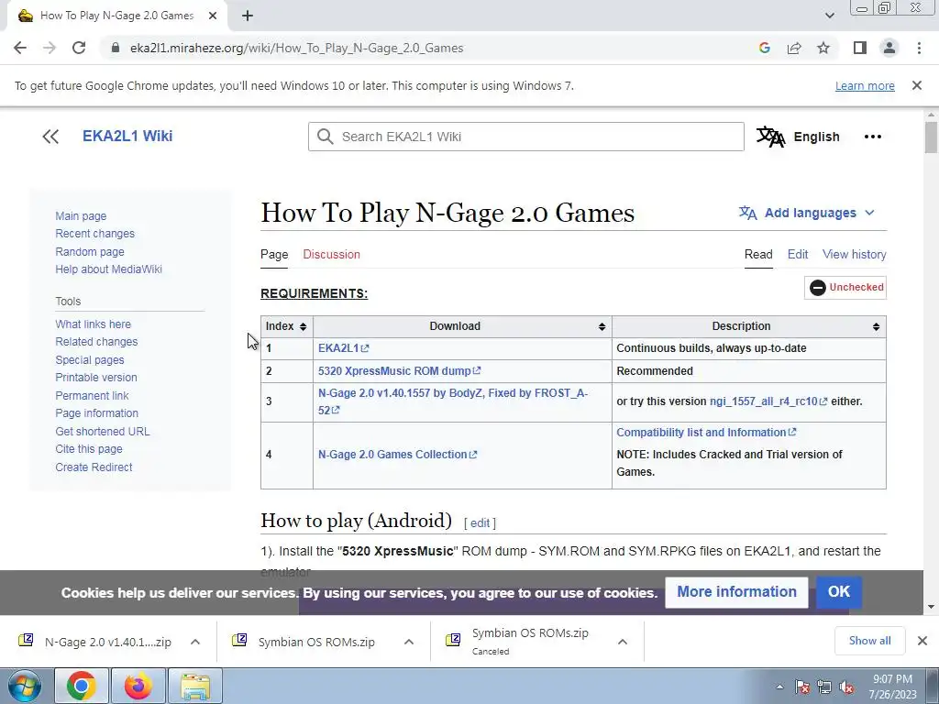Click Show all downloads
This screenshot has width=939, height=704.
pos(869,641)
